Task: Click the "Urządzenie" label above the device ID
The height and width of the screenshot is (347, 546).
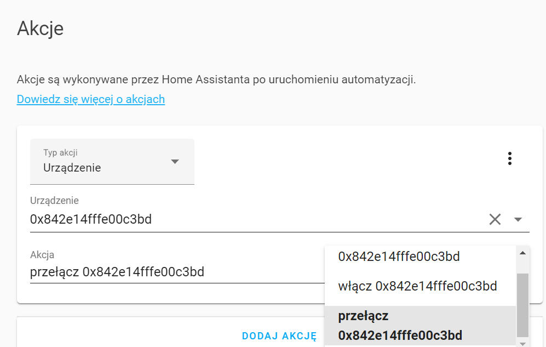Action: pyautogui.click(x=54, y=201)
